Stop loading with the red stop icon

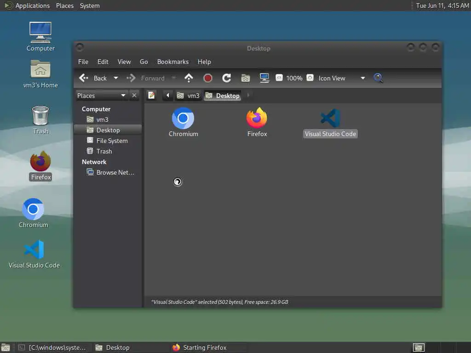point(207,78)
